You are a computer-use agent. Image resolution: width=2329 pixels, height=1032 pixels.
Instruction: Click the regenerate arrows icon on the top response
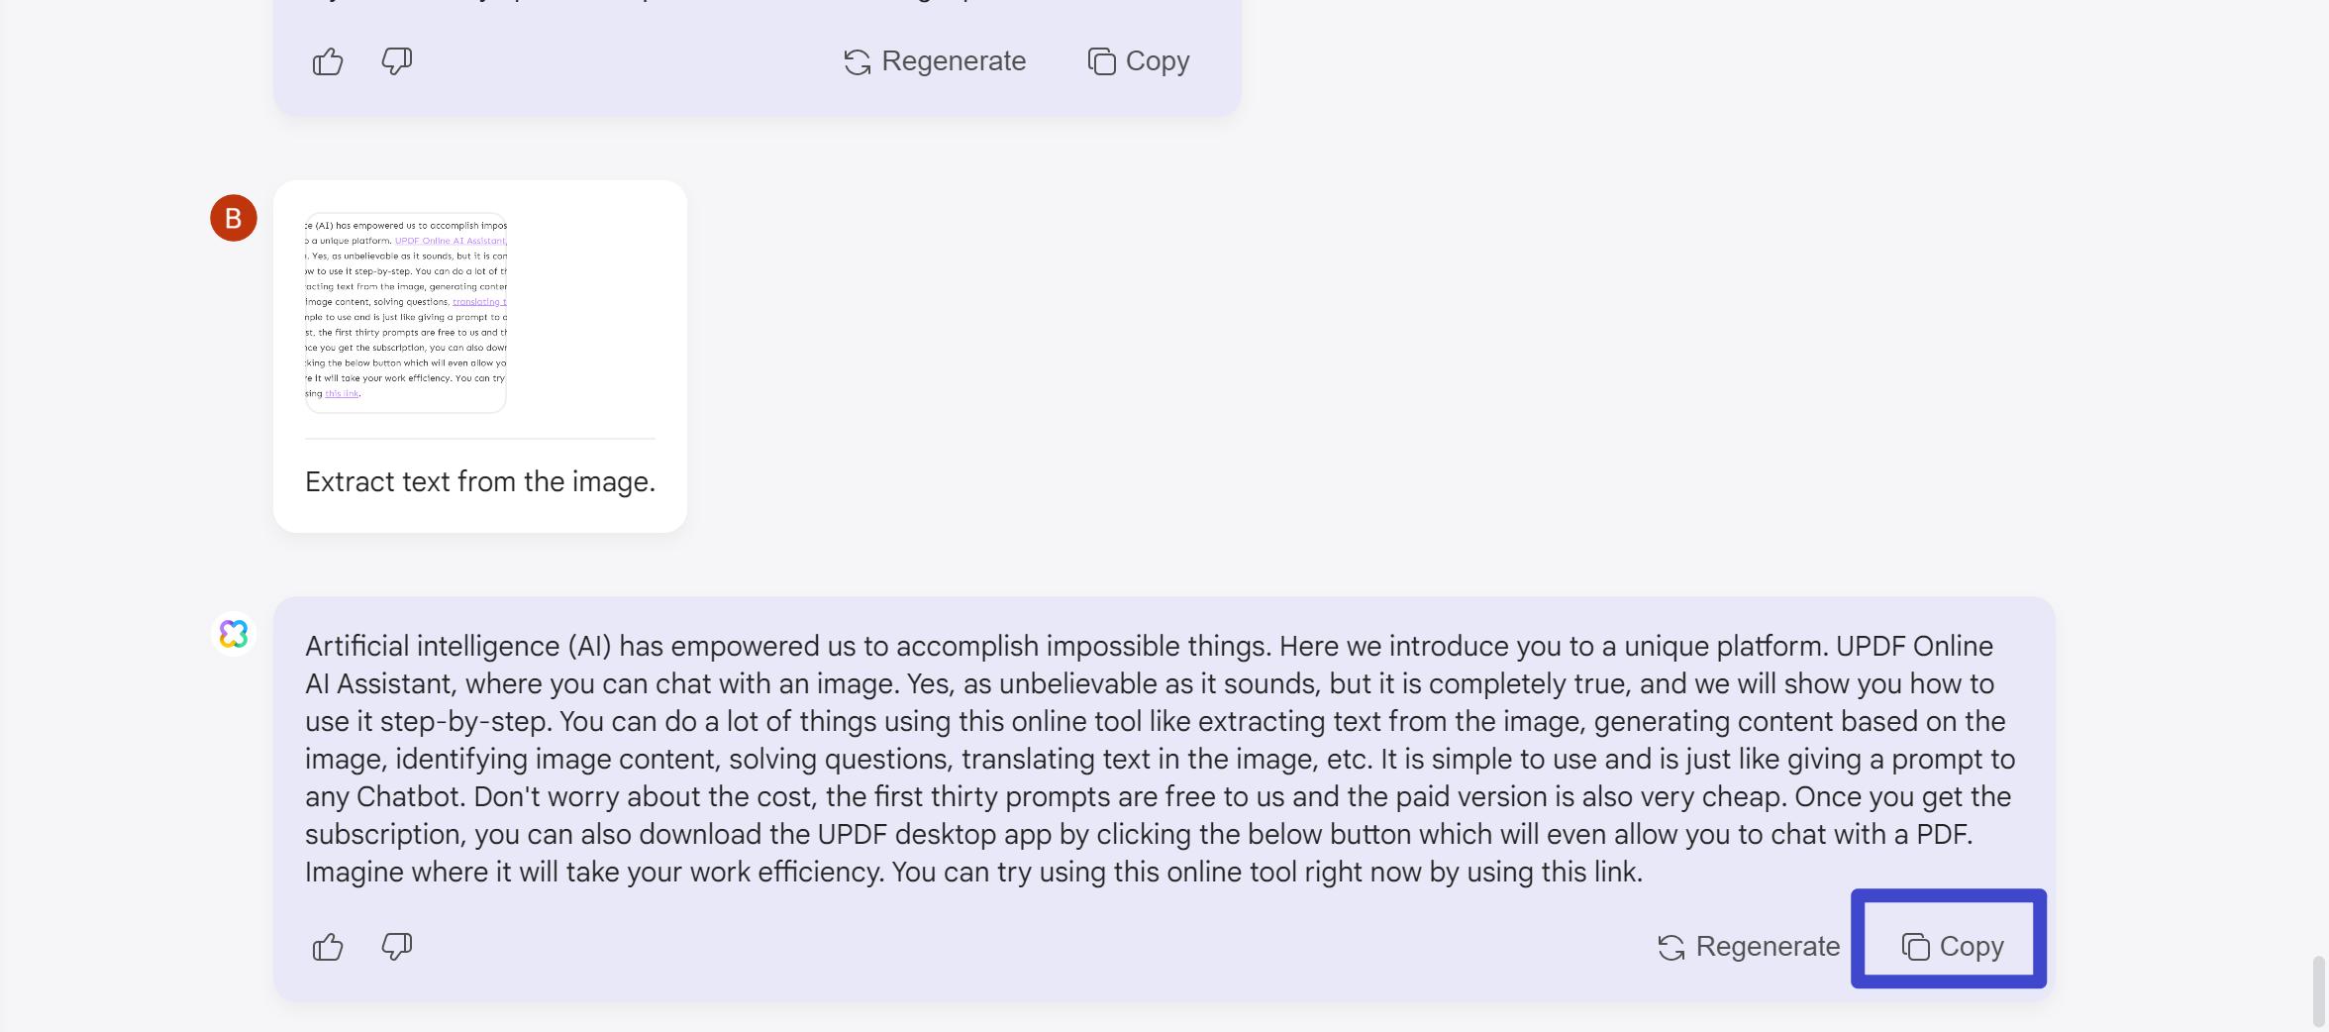[858, 61]
